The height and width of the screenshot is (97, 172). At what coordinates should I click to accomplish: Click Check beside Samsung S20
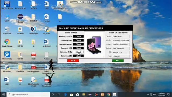[78, 40]
